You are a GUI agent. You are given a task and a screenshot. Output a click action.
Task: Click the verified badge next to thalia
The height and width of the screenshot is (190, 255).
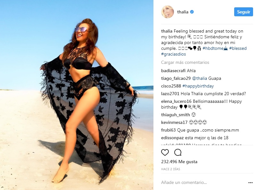click(192, 12)
